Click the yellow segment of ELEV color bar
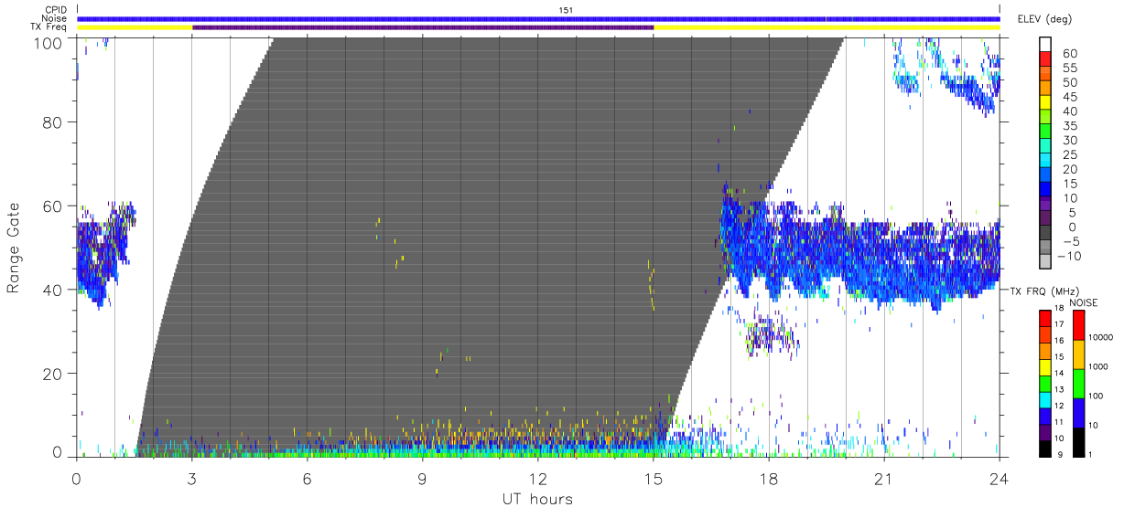The width and height of the screenshot is (1124, 518). pyautogui.click(x=1045, y=102)
